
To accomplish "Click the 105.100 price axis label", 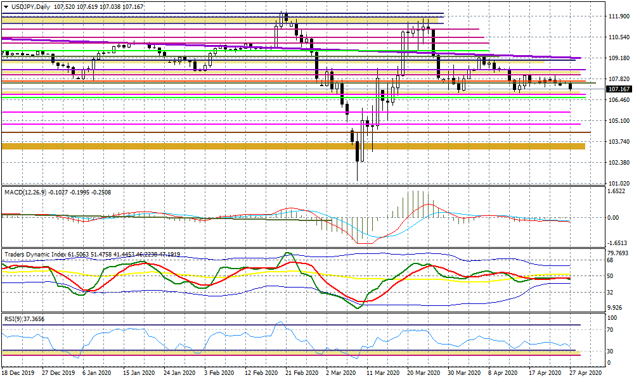I will coord(619,121).
